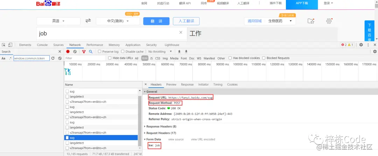Open 登录 login dropdown
378x156 pixels.
328,3
